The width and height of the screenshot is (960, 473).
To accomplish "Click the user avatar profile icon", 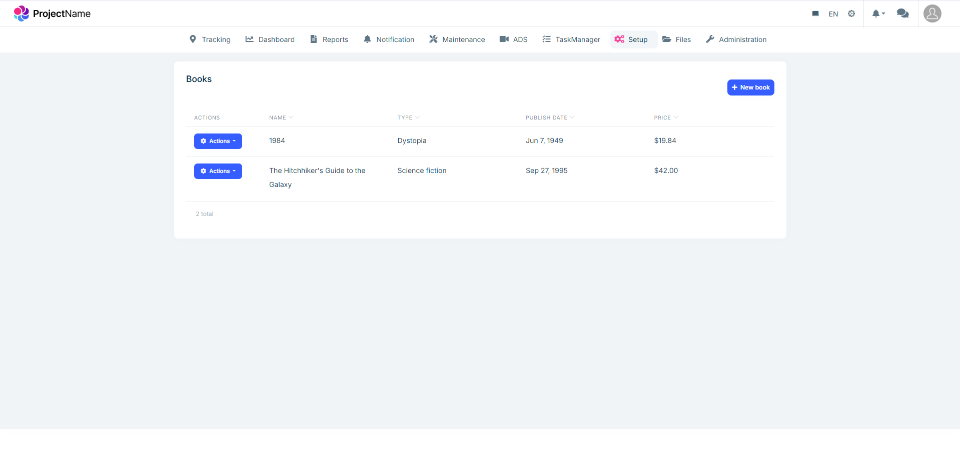I will click(x=932, y=13).
